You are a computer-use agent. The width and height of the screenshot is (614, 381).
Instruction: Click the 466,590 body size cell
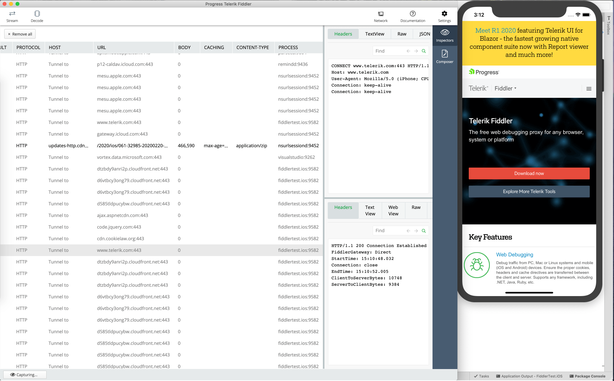click(x=186, y=146)
